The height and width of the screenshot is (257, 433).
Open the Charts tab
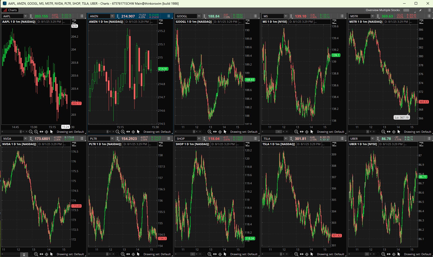click(x=10, y=10)
